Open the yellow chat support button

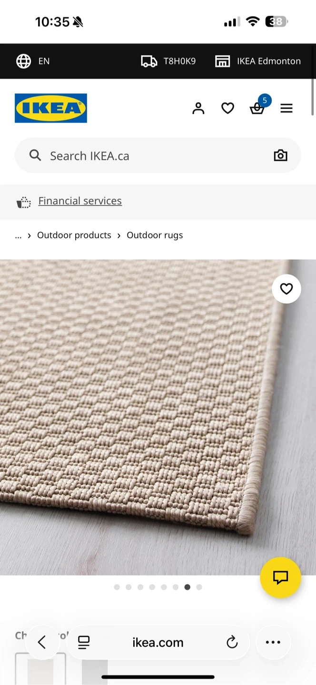[x=280, y=577]
